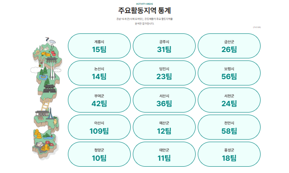
Task: Open the 금산군 26팀 card
Action: pyautogui.click(x=229, y=46)
